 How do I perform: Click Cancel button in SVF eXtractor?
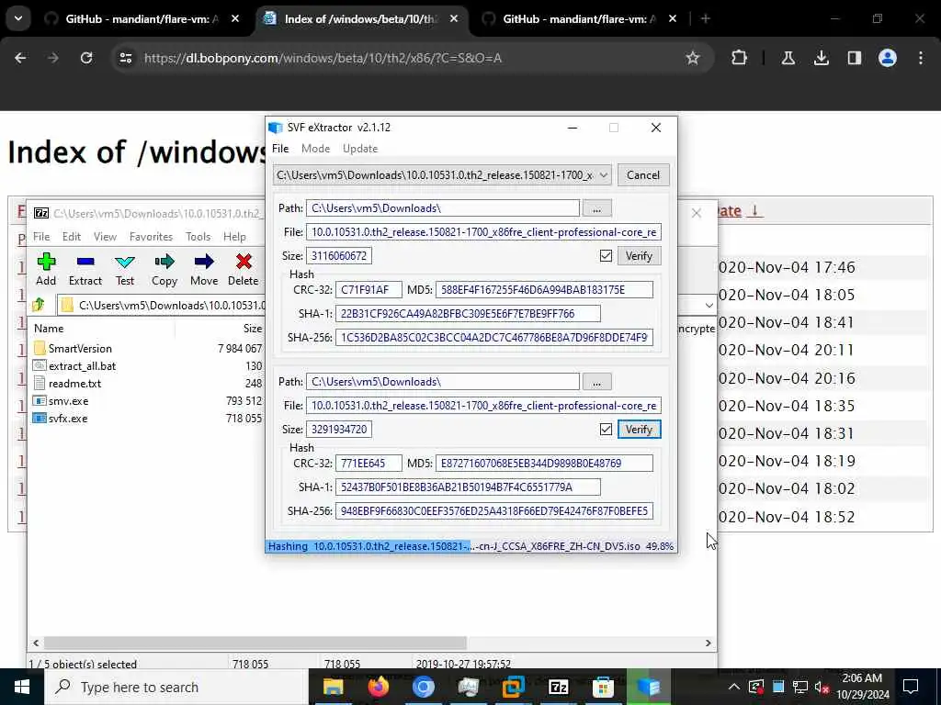pos(642,175)
